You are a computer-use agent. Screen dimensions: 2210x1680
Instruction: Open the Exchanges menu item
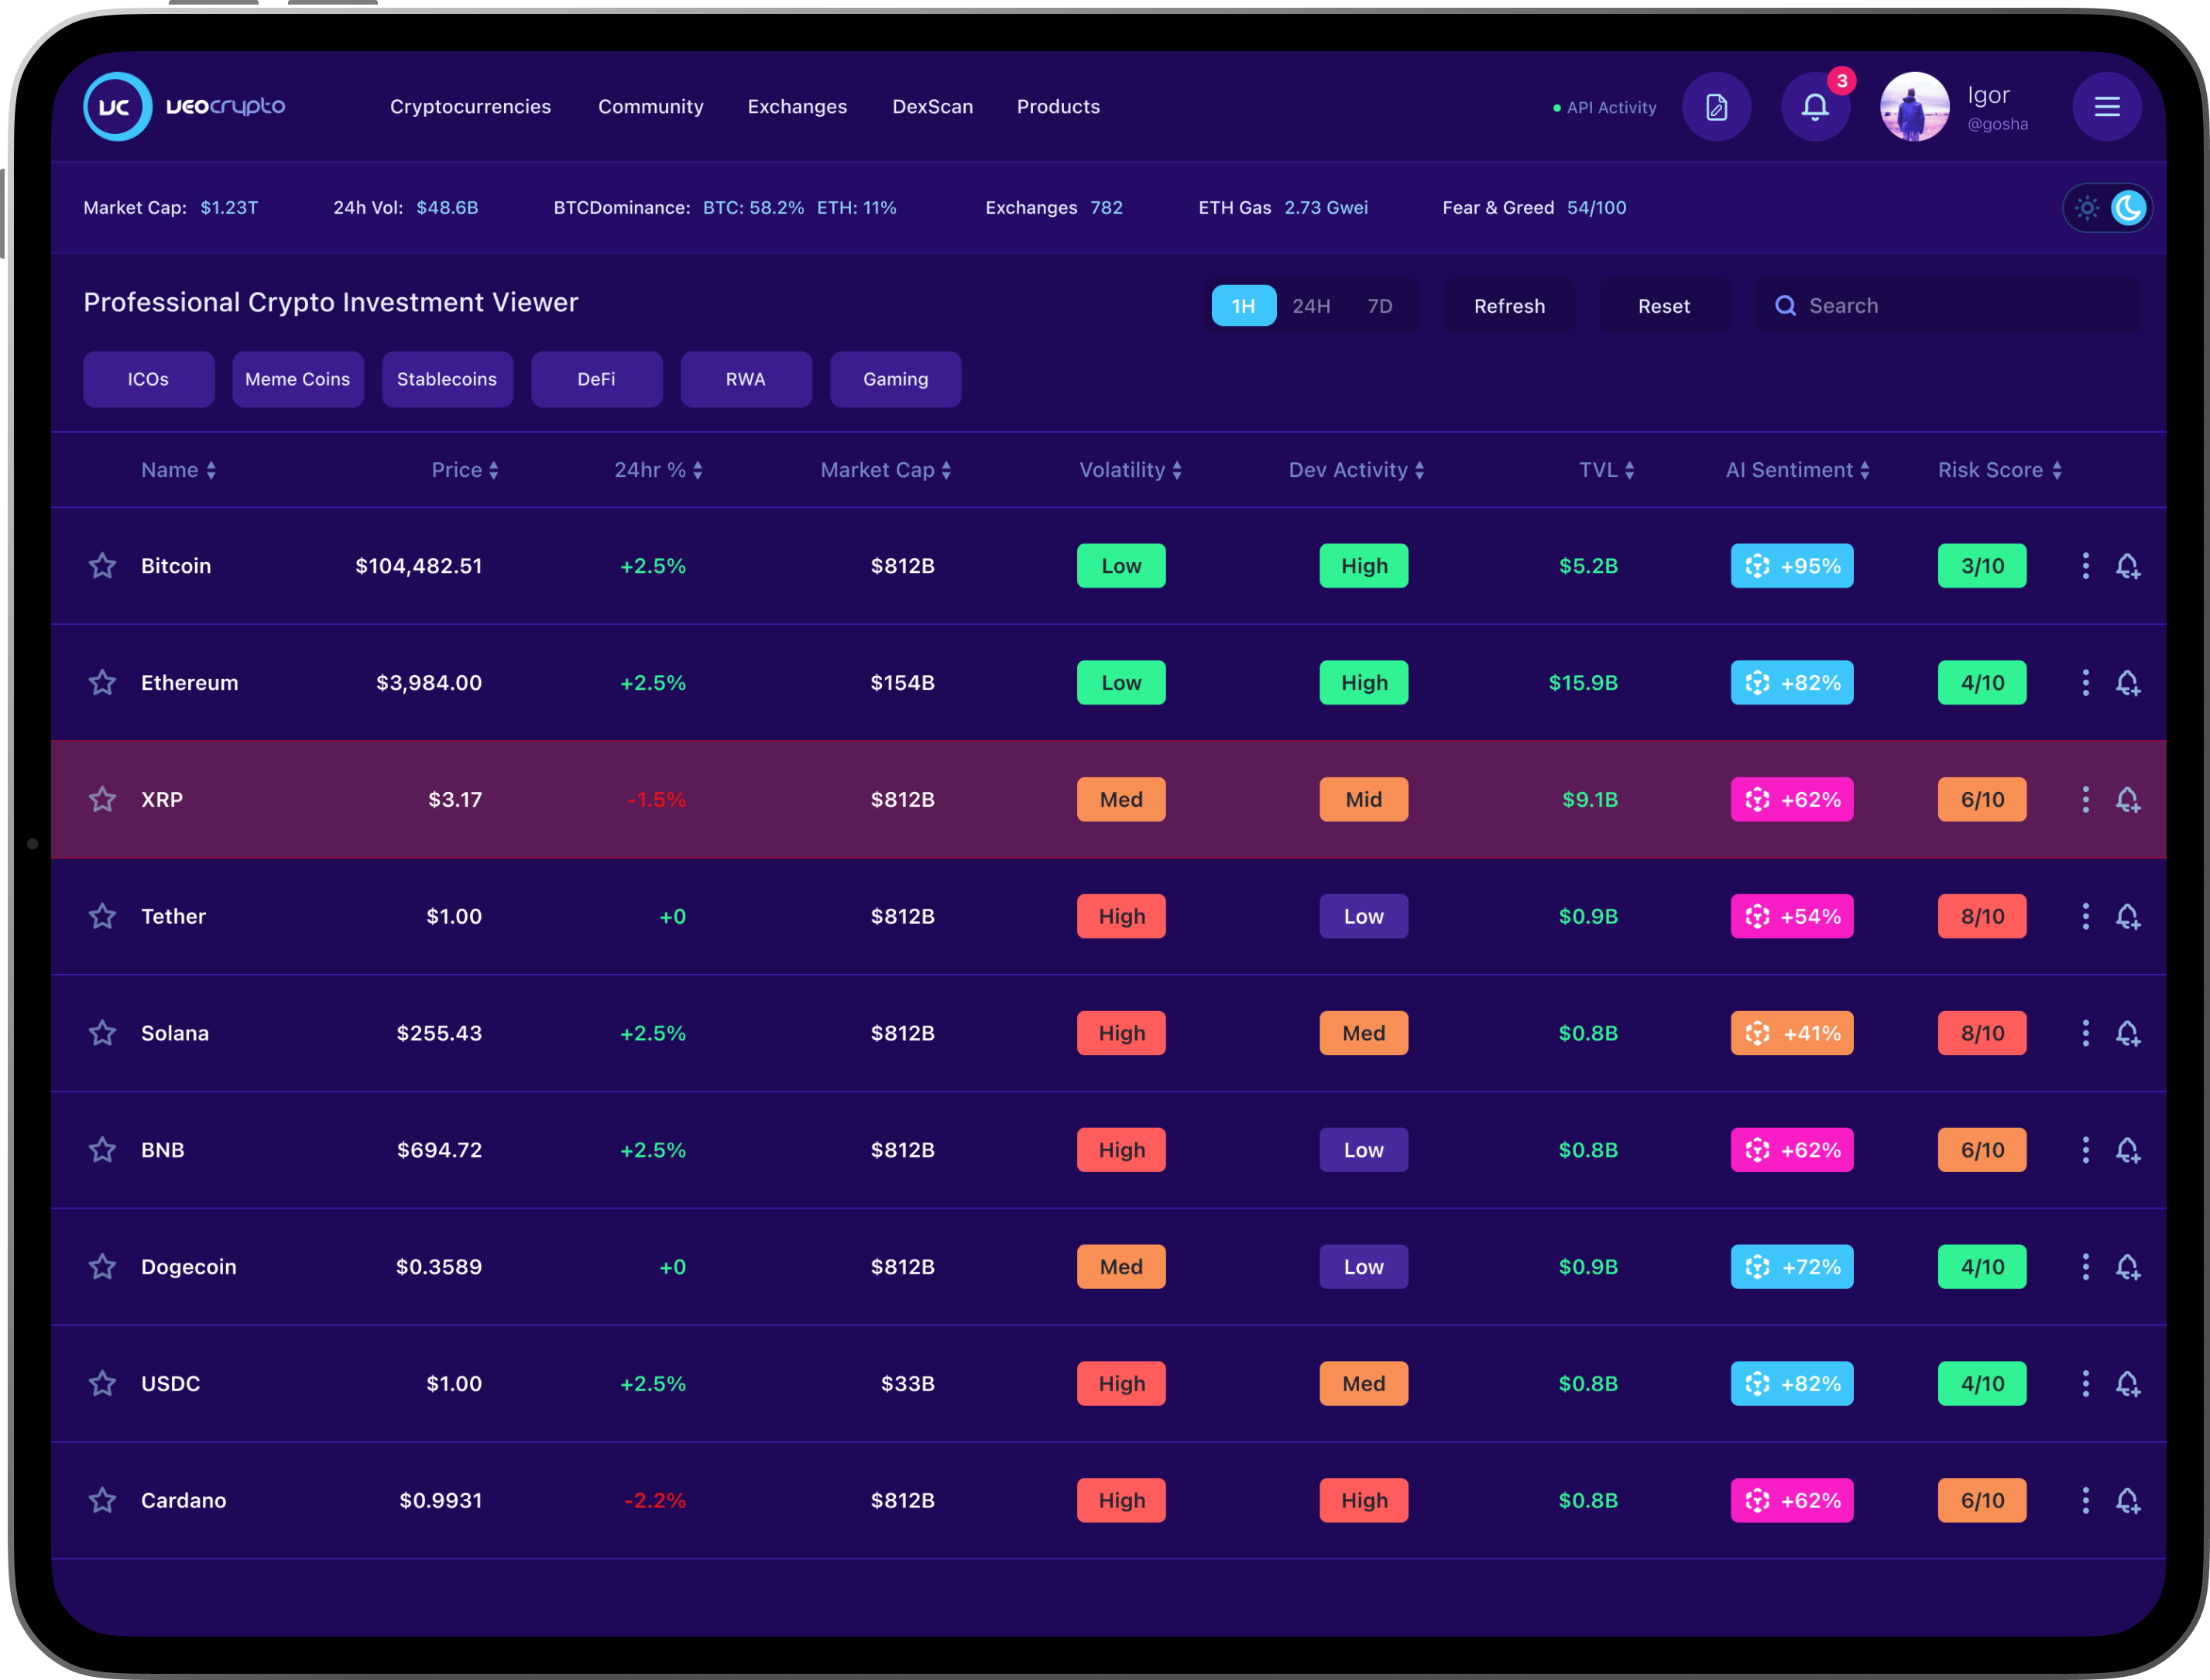797,107
